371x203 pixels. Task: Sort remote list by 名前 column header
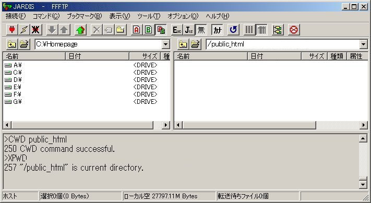[211, 56]
